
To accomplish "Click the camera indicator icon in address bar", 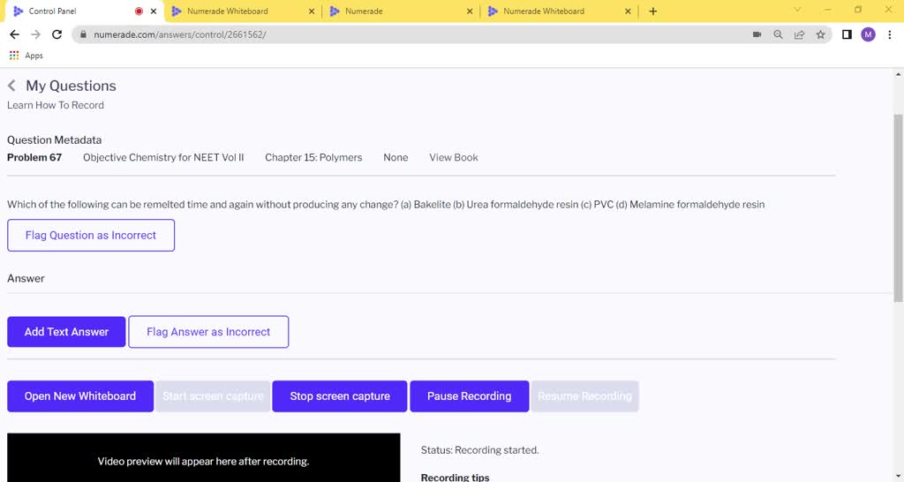I will [x=757, y=34].
